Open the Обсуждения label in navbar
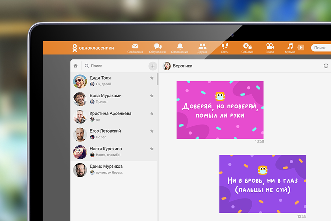 157,52
